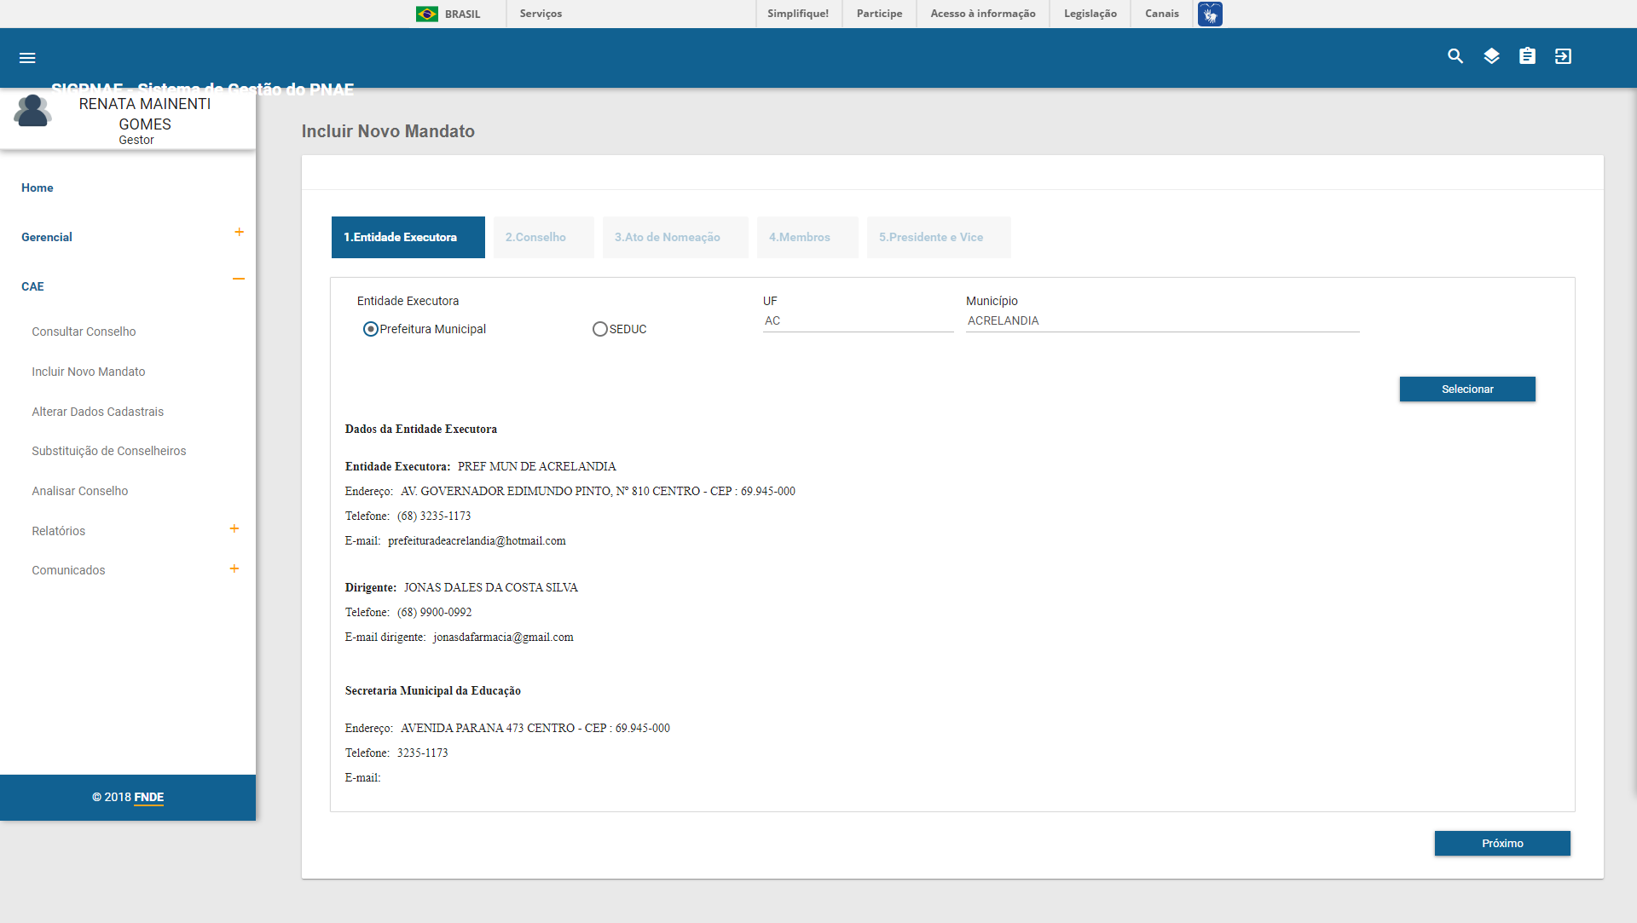Click the logout exit icon
Image resolution: width=1637 pixels, height=923 pixels.
[1563, 56]
